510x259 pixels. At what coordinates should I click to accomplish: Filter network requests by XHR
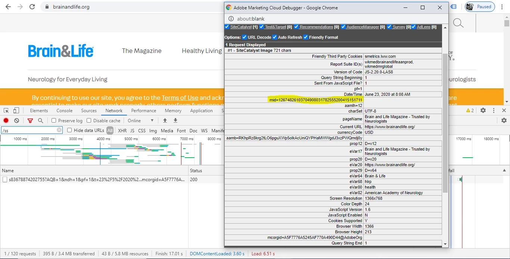122,130
